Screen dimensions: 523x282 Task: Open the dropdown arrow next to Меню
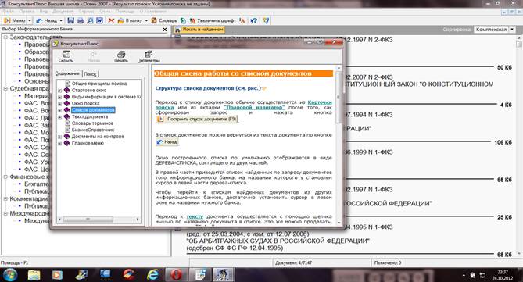click(30, 20)
